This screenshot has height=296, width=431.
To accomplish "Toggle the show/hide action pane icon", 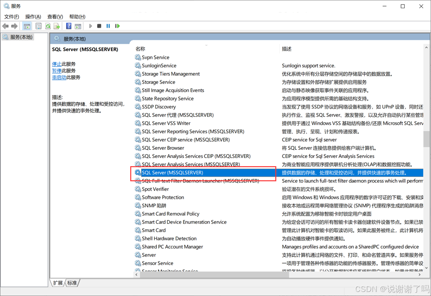I will coord(78,26).
